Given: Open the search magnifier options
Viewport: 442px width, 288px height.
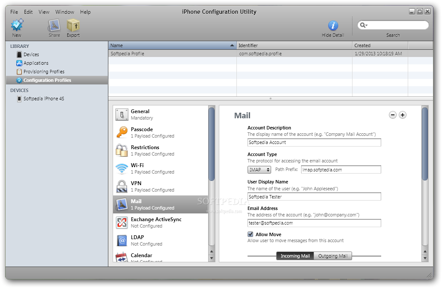Looking at the screenshot, I should (364, 25).
